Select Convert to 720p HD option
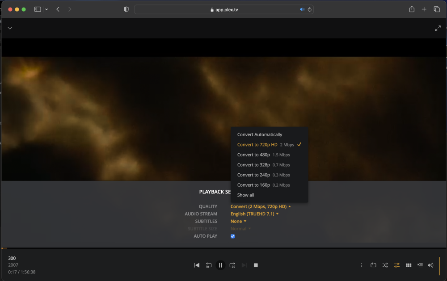The width and height of the screenshot is (447, 281). point(270,144)
